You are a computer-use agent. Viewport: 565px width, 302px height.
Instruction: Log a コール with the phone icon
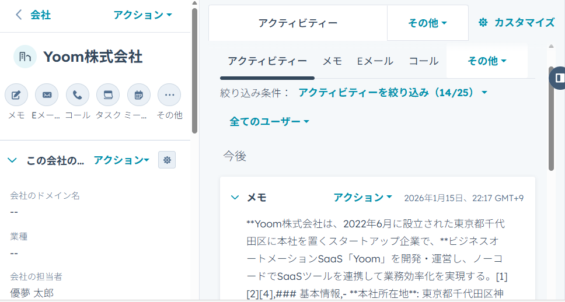pos(78,95)
